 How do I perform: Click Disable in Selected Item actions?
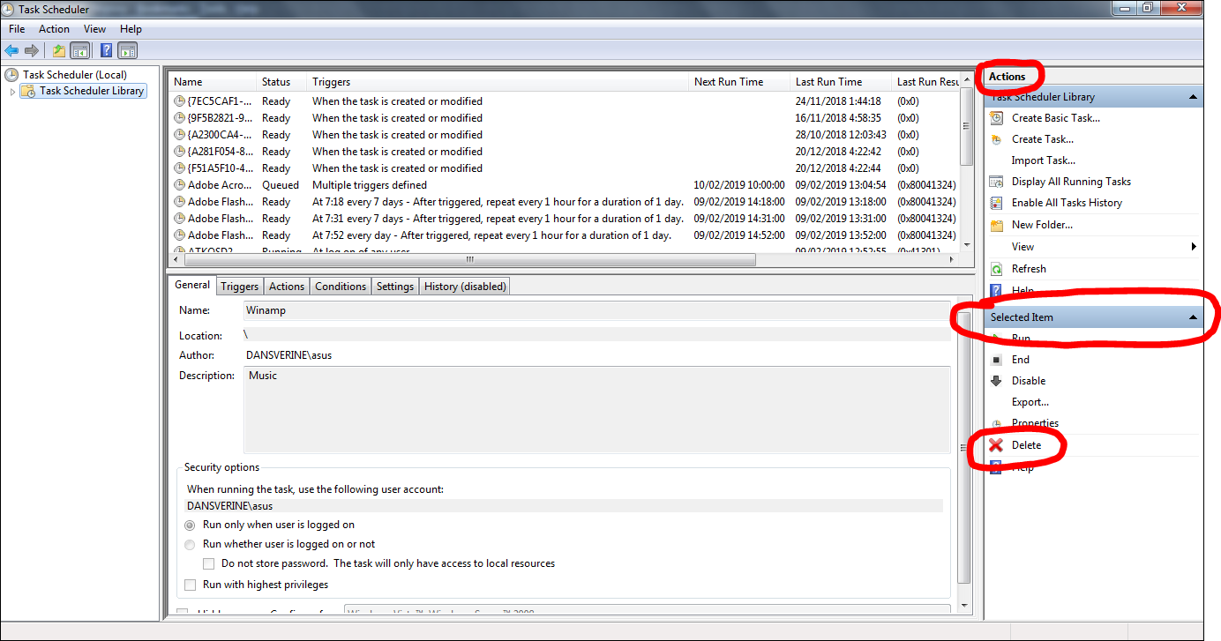[1029, 381]
